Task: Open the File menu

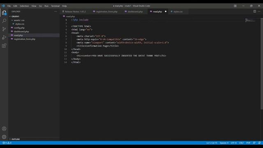Action: [x=9, y=6]
